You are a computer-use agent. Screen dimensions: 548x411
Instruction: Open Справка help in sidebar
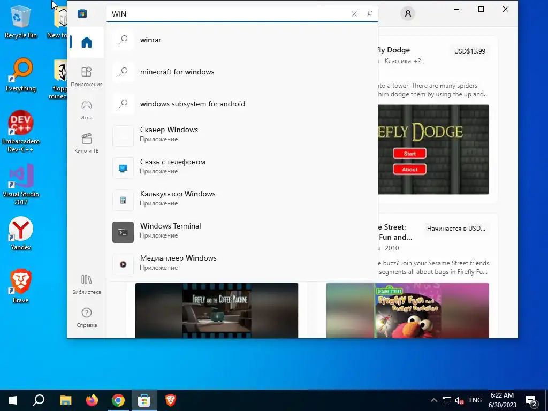tap(87, 317)
